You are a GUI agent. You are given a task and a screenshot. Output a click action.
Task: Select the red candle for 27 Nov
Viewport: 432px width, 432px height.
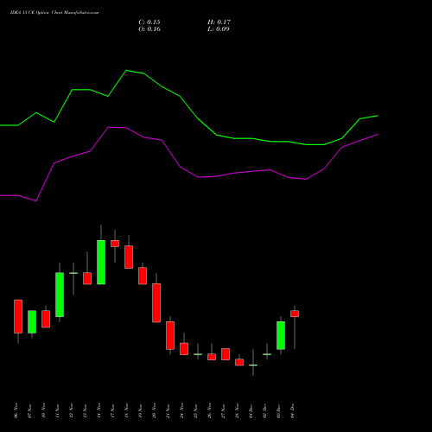pos(226,354)
